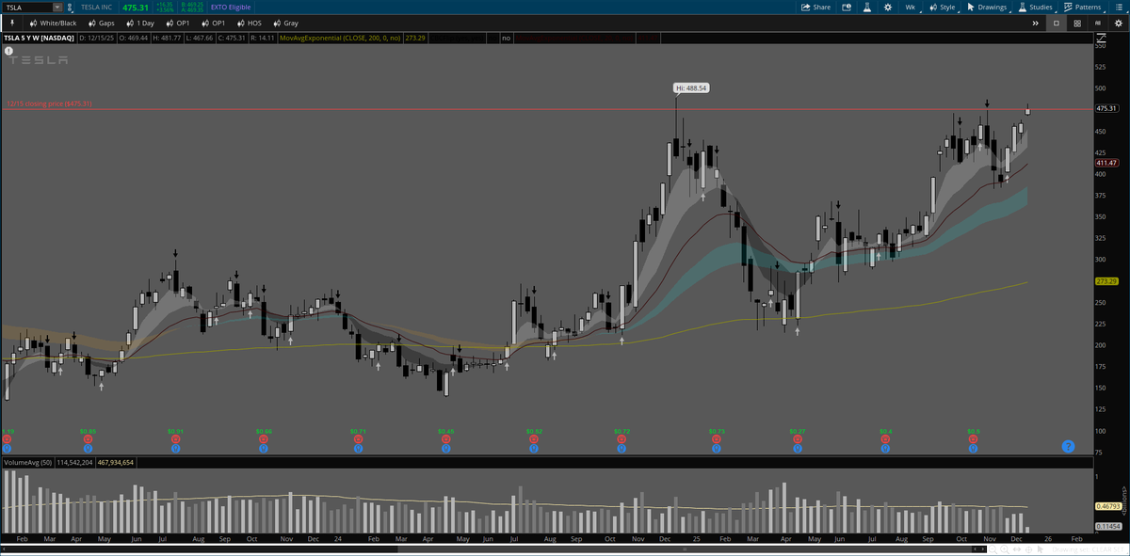
Task: Open the Studies menu
Action: [1035, 7]
